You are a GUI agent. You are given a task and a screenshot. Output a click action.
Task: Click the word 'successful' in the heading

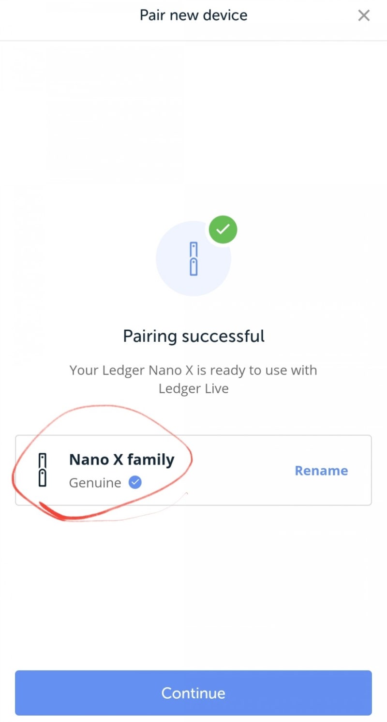coord(223,336)
